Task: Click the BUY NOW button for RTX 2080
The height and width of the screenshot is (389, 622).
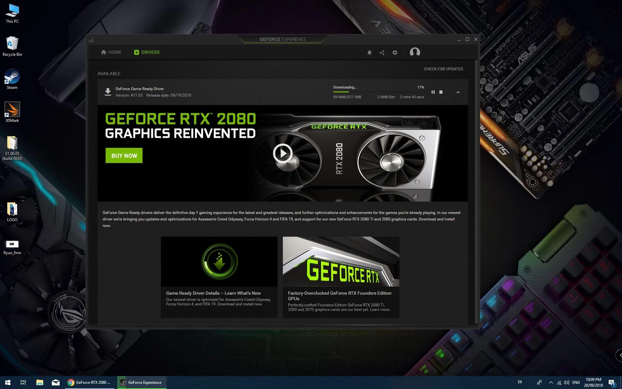Action: (x=124, y=156)
